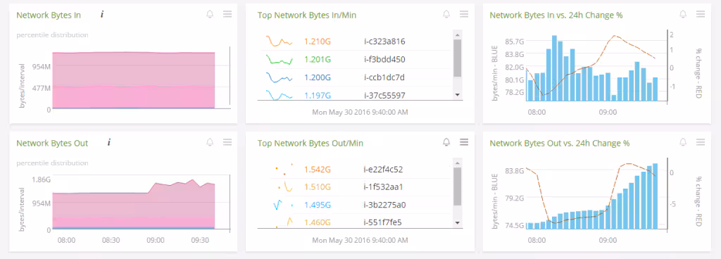Click the 1.200G value
This screenshot has width=721, height=259.
click(318, 77)
